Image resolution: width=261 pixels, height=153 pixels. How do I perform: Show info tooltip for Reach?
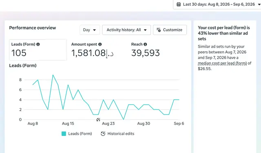pos(145,44)
